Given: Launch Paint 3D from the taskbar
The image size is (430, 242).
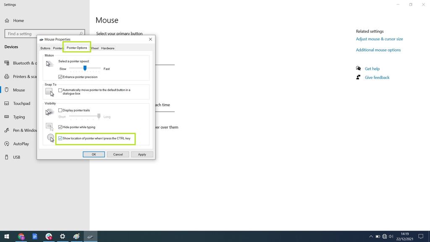Looking at the screenshot, I should tap(76, 236).
